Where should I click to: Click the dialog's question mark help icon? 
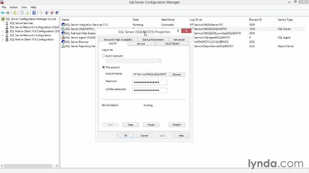point(178,31)
